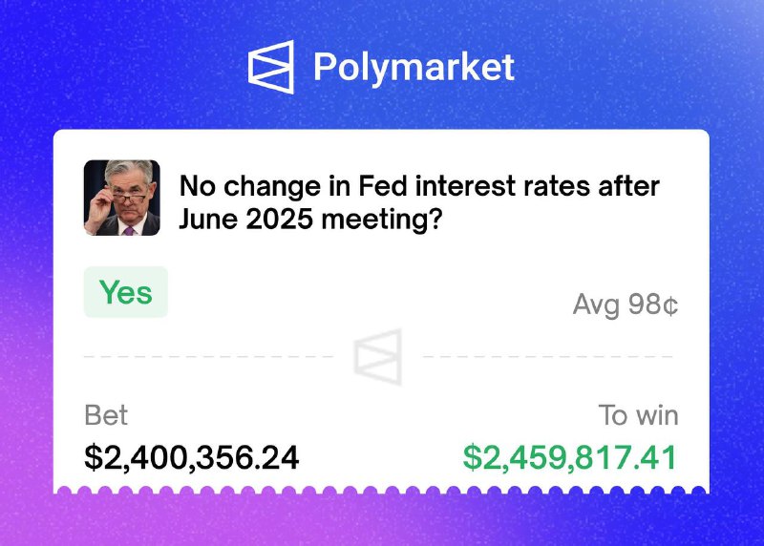Click the dashed divider right of watermark
The height and width of the screenshot is (546, 764).
(547, 357)
